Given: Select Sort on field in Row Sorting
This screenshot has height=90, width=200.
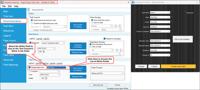Looking at the screenshot, I should [x=92, y=23].
